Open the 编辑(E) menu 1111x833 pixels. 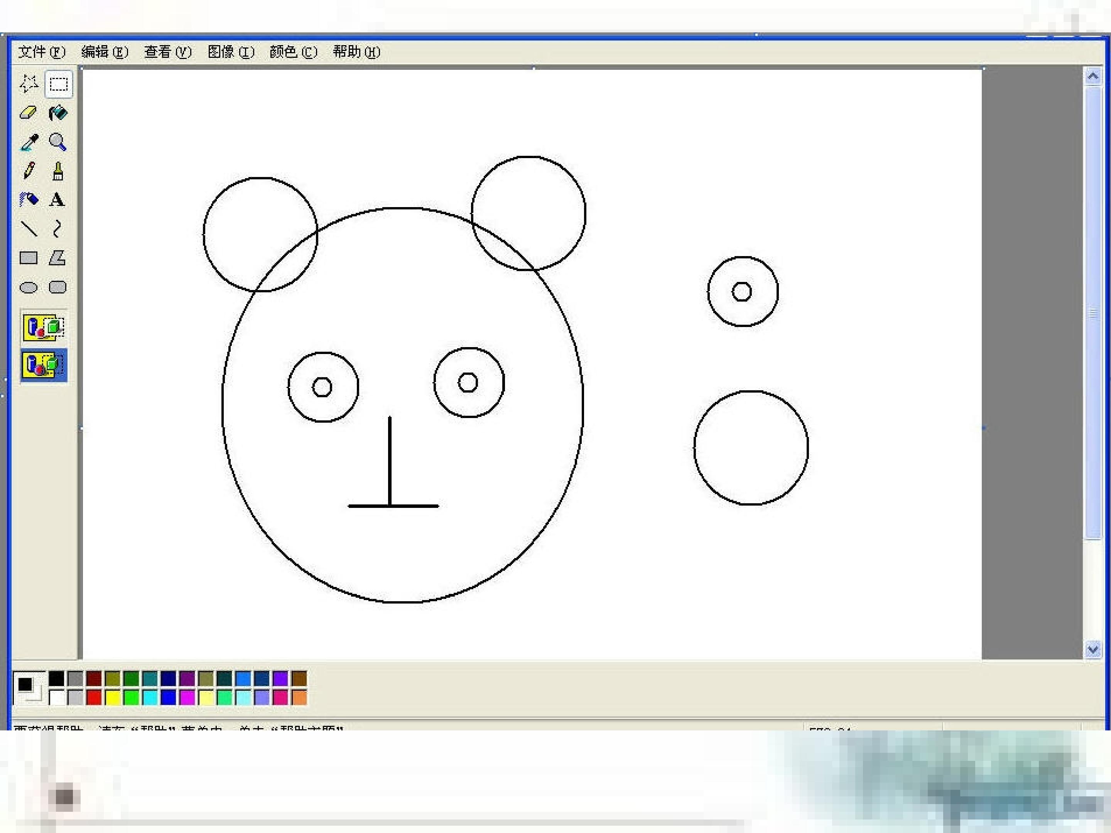pyautogui.click(x=105, y=52)
